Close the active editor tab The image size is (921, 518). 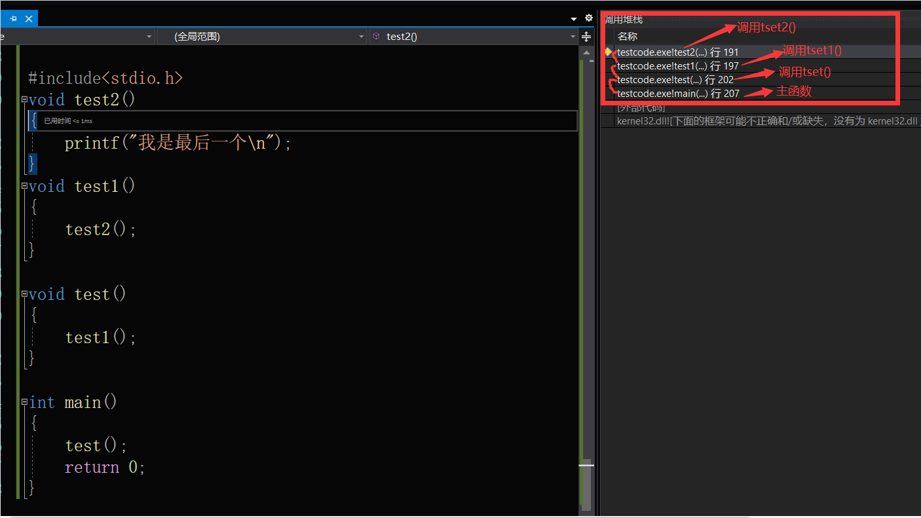coord(29,19)
